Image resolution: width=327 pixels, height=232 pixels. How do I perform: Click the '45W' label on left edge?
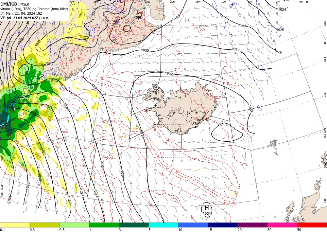click(1, 83)
